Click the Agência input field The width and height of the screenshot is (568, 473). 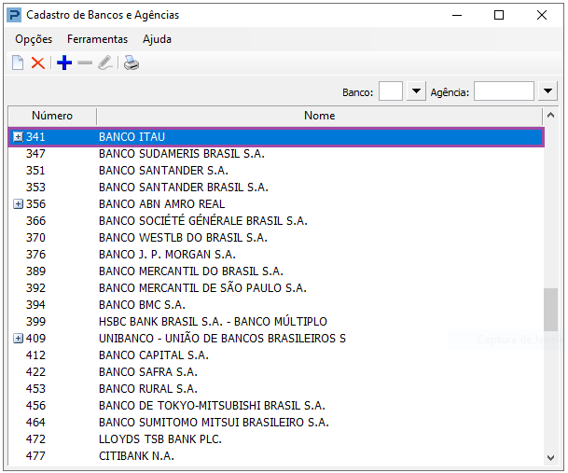(504, 91)
